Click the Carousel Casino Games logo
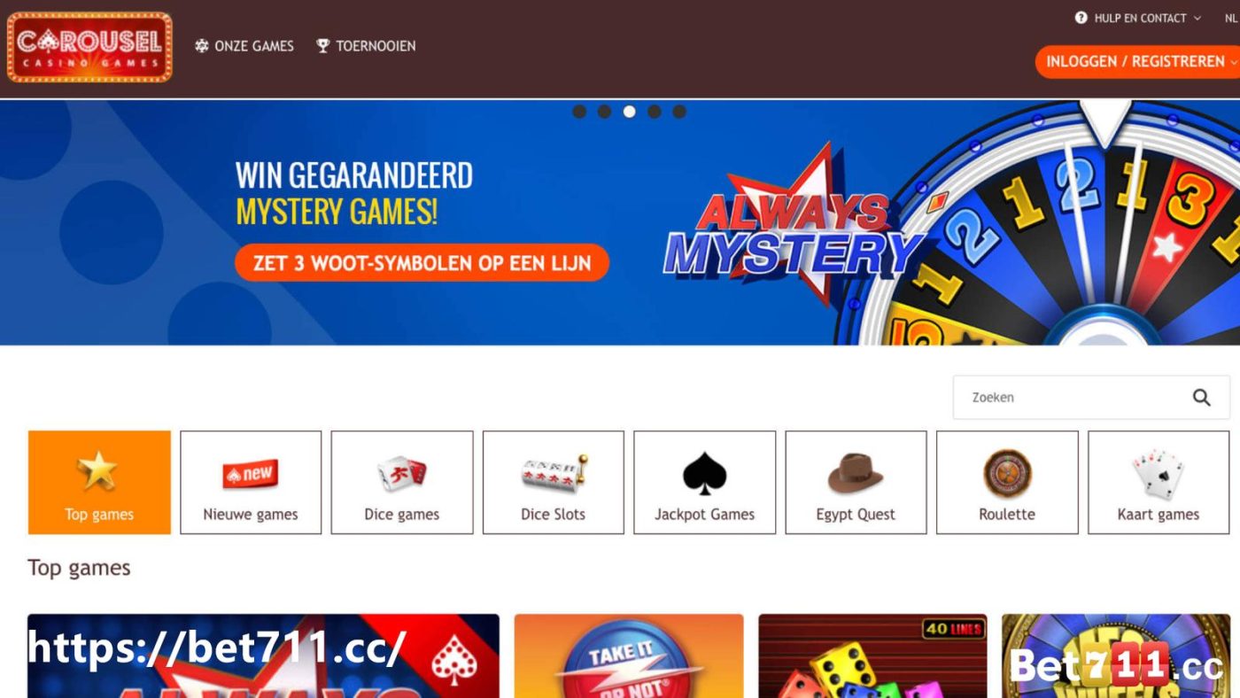Viewport: 1240px width, 698px height. (x=89, y=47)
